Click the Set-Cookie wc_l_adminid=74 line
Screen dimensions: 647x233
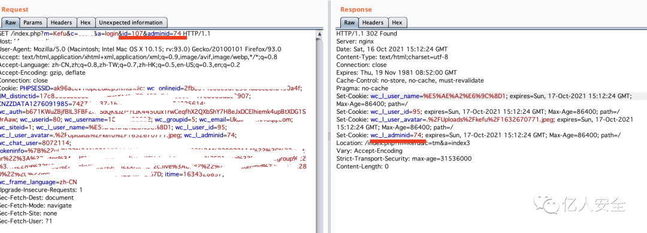click(x=479, y=136)
